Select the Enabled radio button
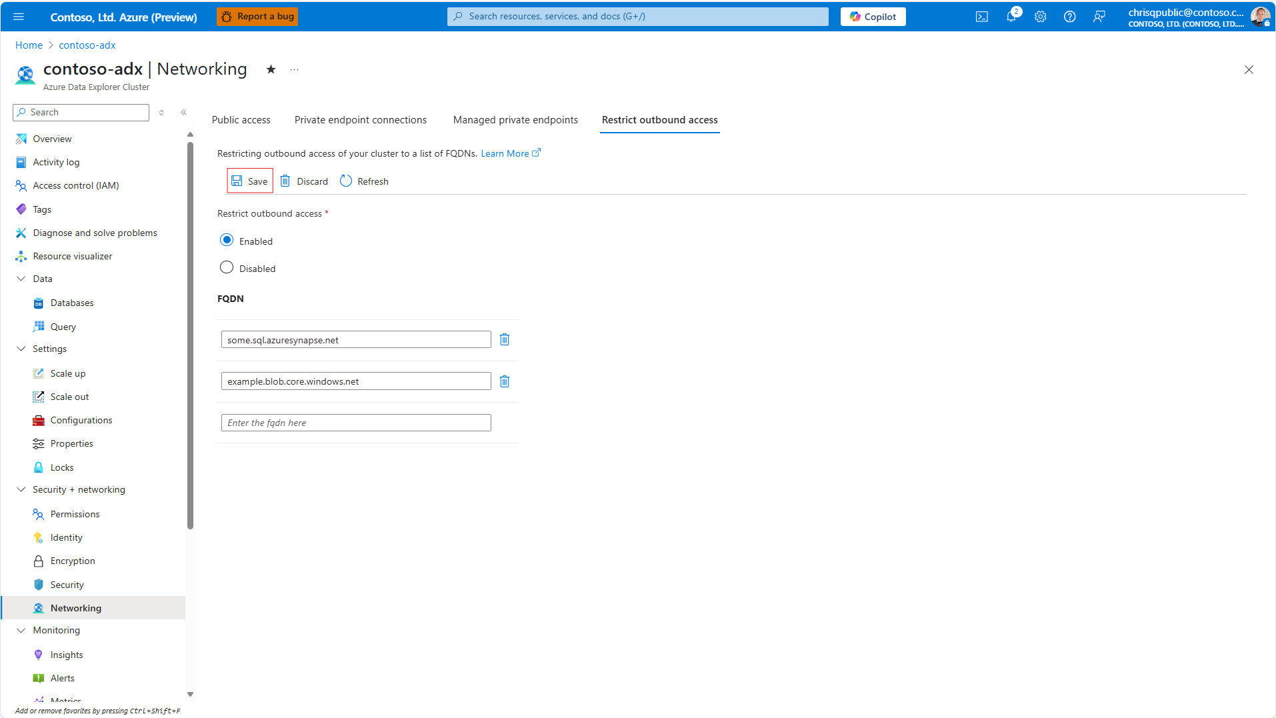1276x718 pixels. pyautogui.click(x=227, y=239)
